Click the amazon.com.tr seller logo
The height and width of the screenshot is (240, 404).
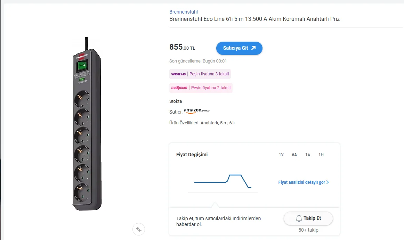196,111
